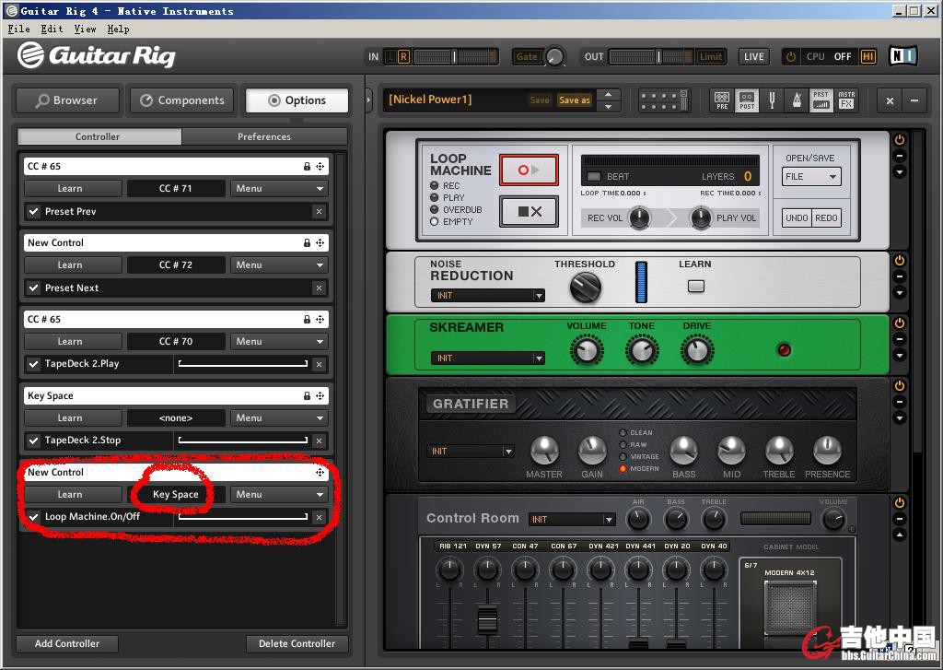Toggle the HI quality mode button

(867, 56)
